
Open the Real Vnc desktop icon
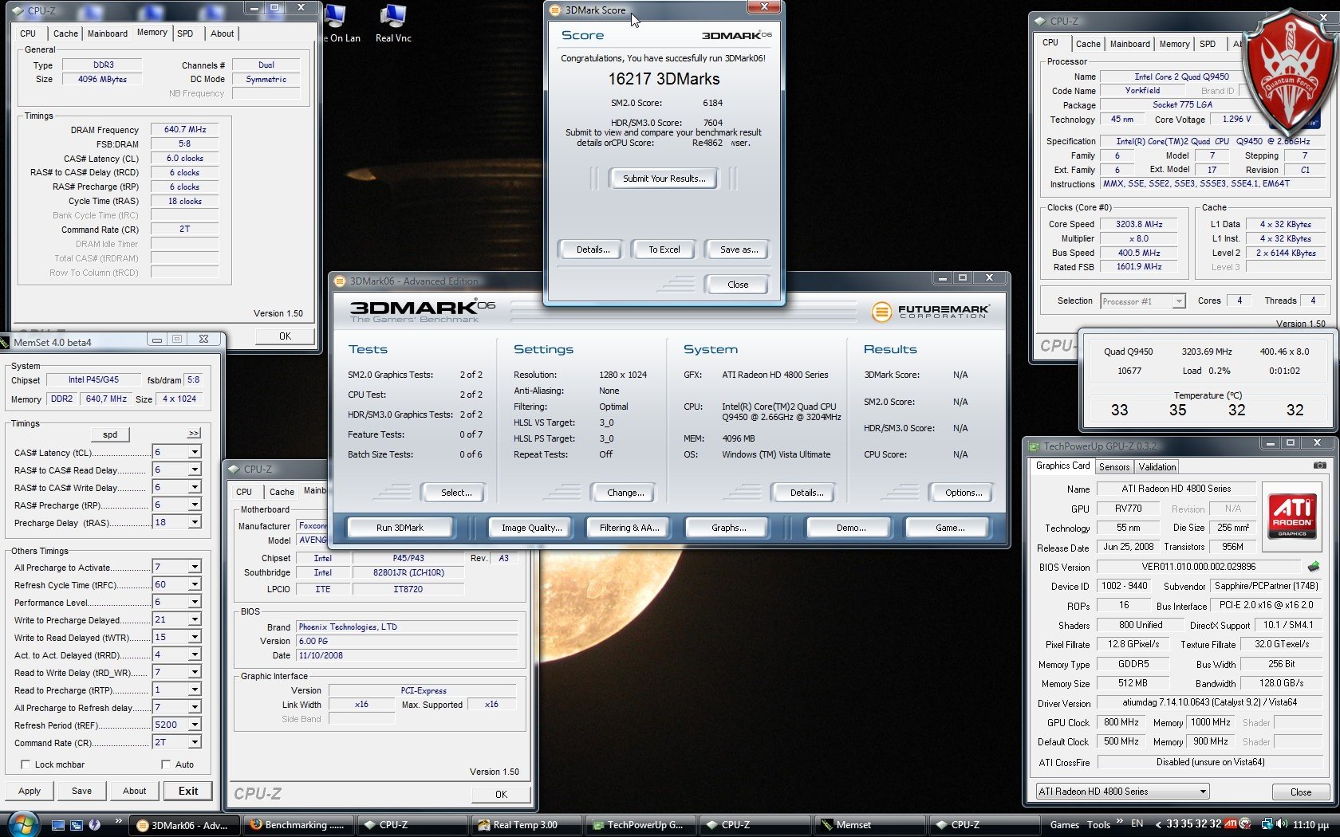tap(393, 23)
